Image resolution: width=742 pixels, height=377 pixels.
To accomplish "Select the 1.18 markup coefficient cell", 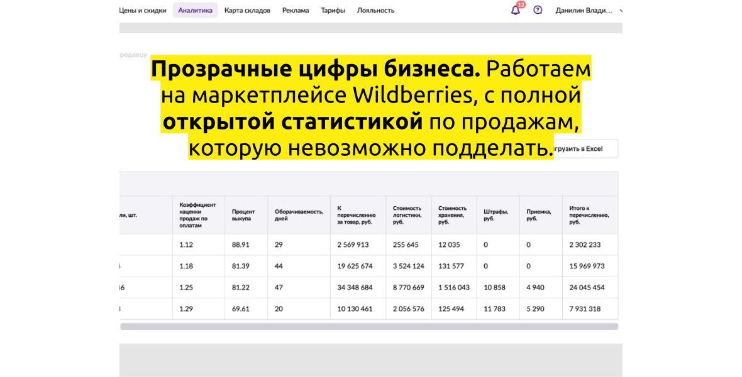I will pos(198,266).
